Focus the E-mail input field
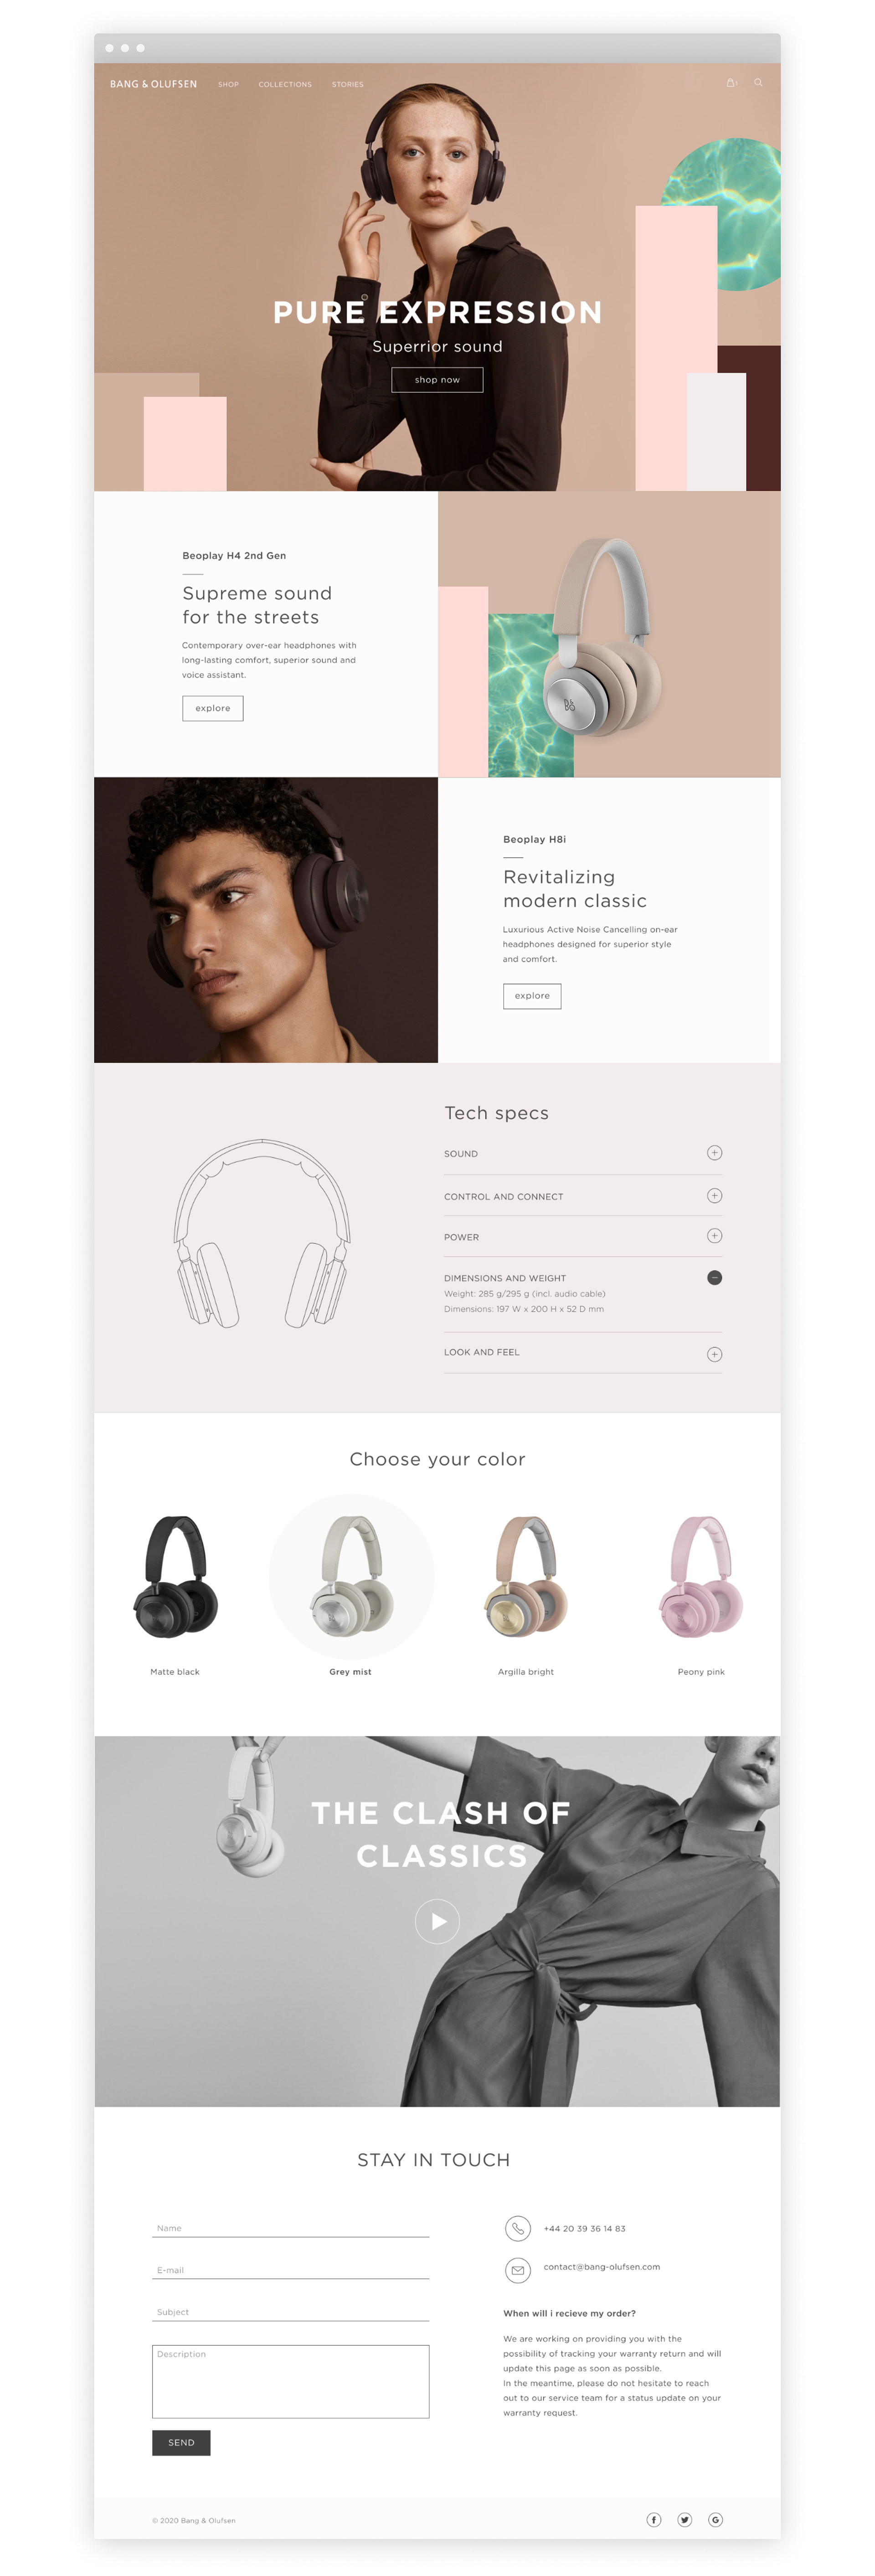 290,2270
